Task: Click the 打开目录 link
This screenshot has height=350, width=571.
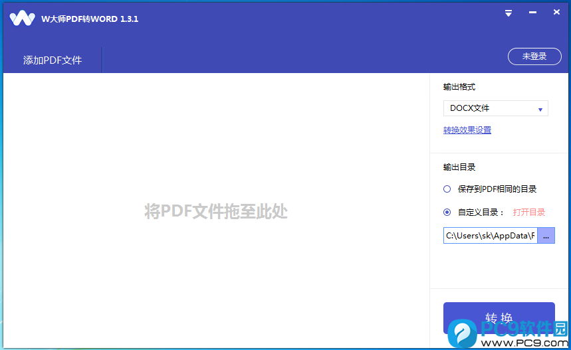Action: coord(528,212)
